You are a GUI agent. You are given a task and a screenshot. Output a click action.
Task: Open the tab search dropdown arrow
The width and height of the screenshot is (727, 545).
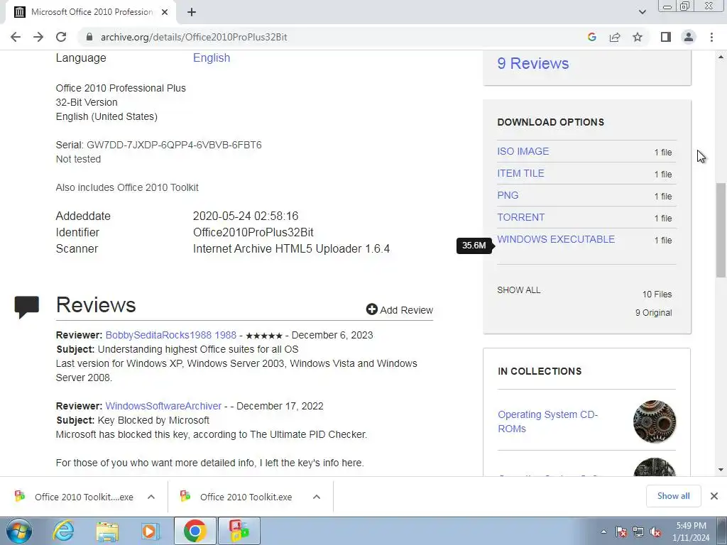click(642, 12)
